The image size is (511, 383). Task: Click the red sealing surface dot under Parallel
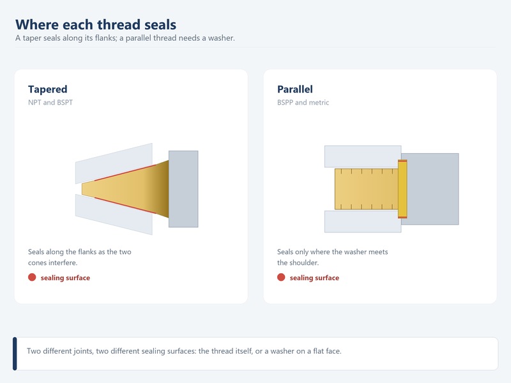click(281, 277)
